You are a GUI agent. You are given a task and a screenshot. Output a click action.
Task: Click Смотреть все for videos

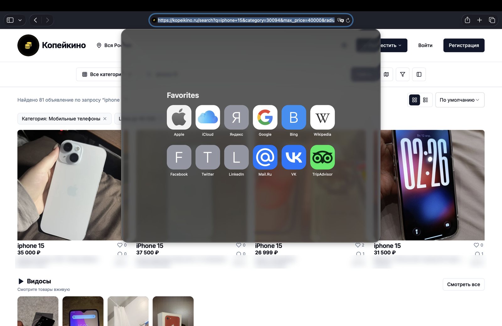coord(463,284)
